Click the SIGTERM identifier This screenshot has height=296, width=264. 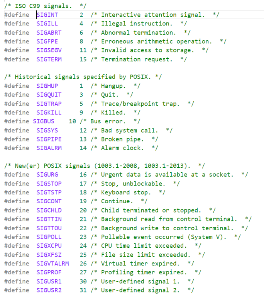[49, 59]
